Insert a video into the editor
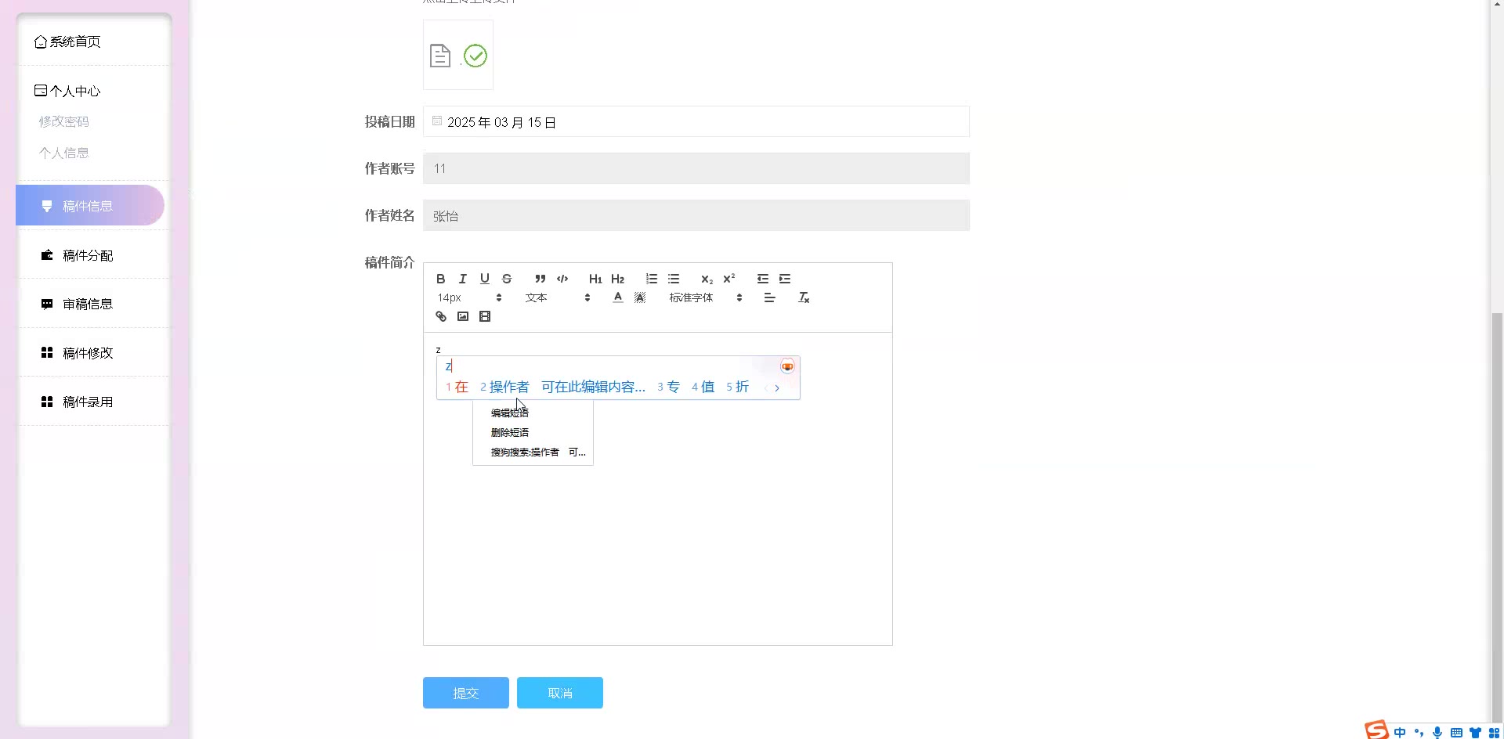The image size is (1504, 739). pyautogui.click(x=485, y=316)
